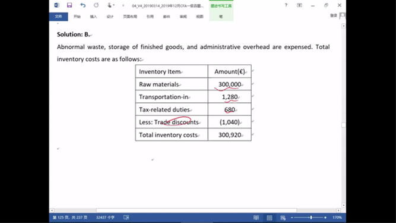Open the 文件 (File) tab

(58, 17)
